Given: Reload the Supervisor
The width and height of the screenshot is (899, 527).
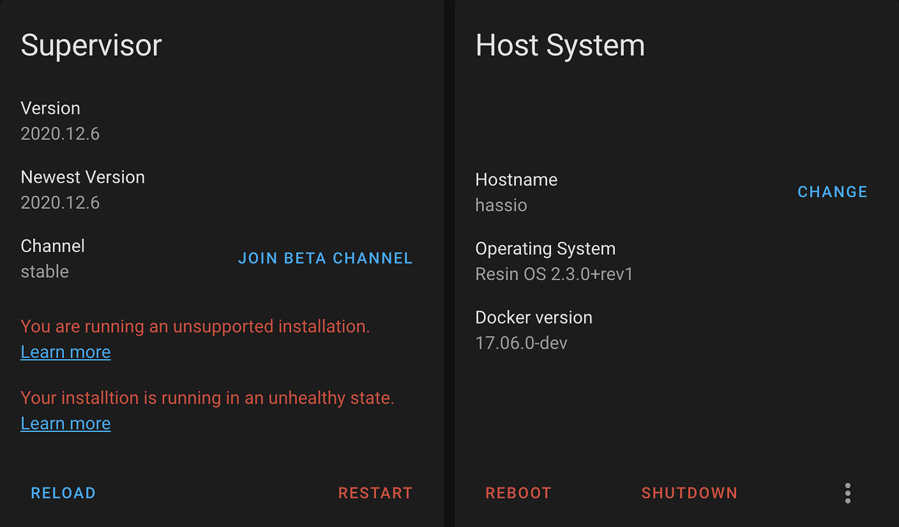Looking at the screenshot, I should [63, 493].
